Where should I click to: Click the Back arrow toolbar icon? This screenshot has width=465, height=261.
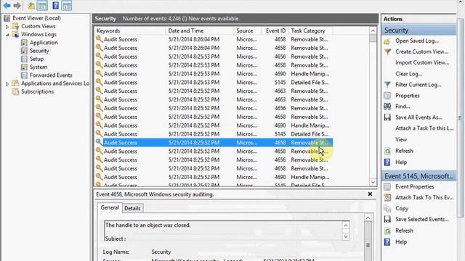[7, 5]
